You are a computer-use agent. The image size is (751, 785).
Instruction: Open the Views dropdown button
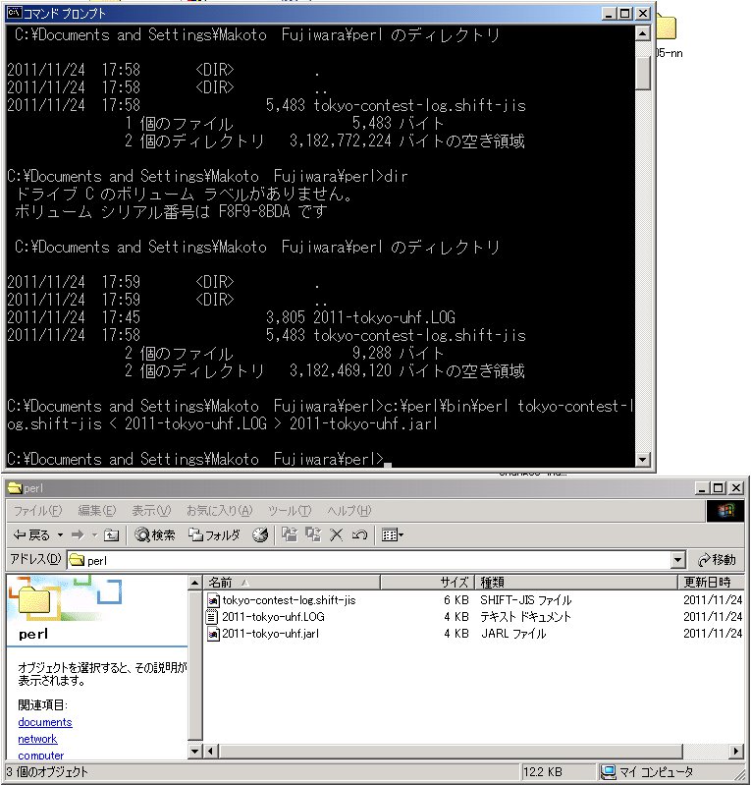click(393, 534)
